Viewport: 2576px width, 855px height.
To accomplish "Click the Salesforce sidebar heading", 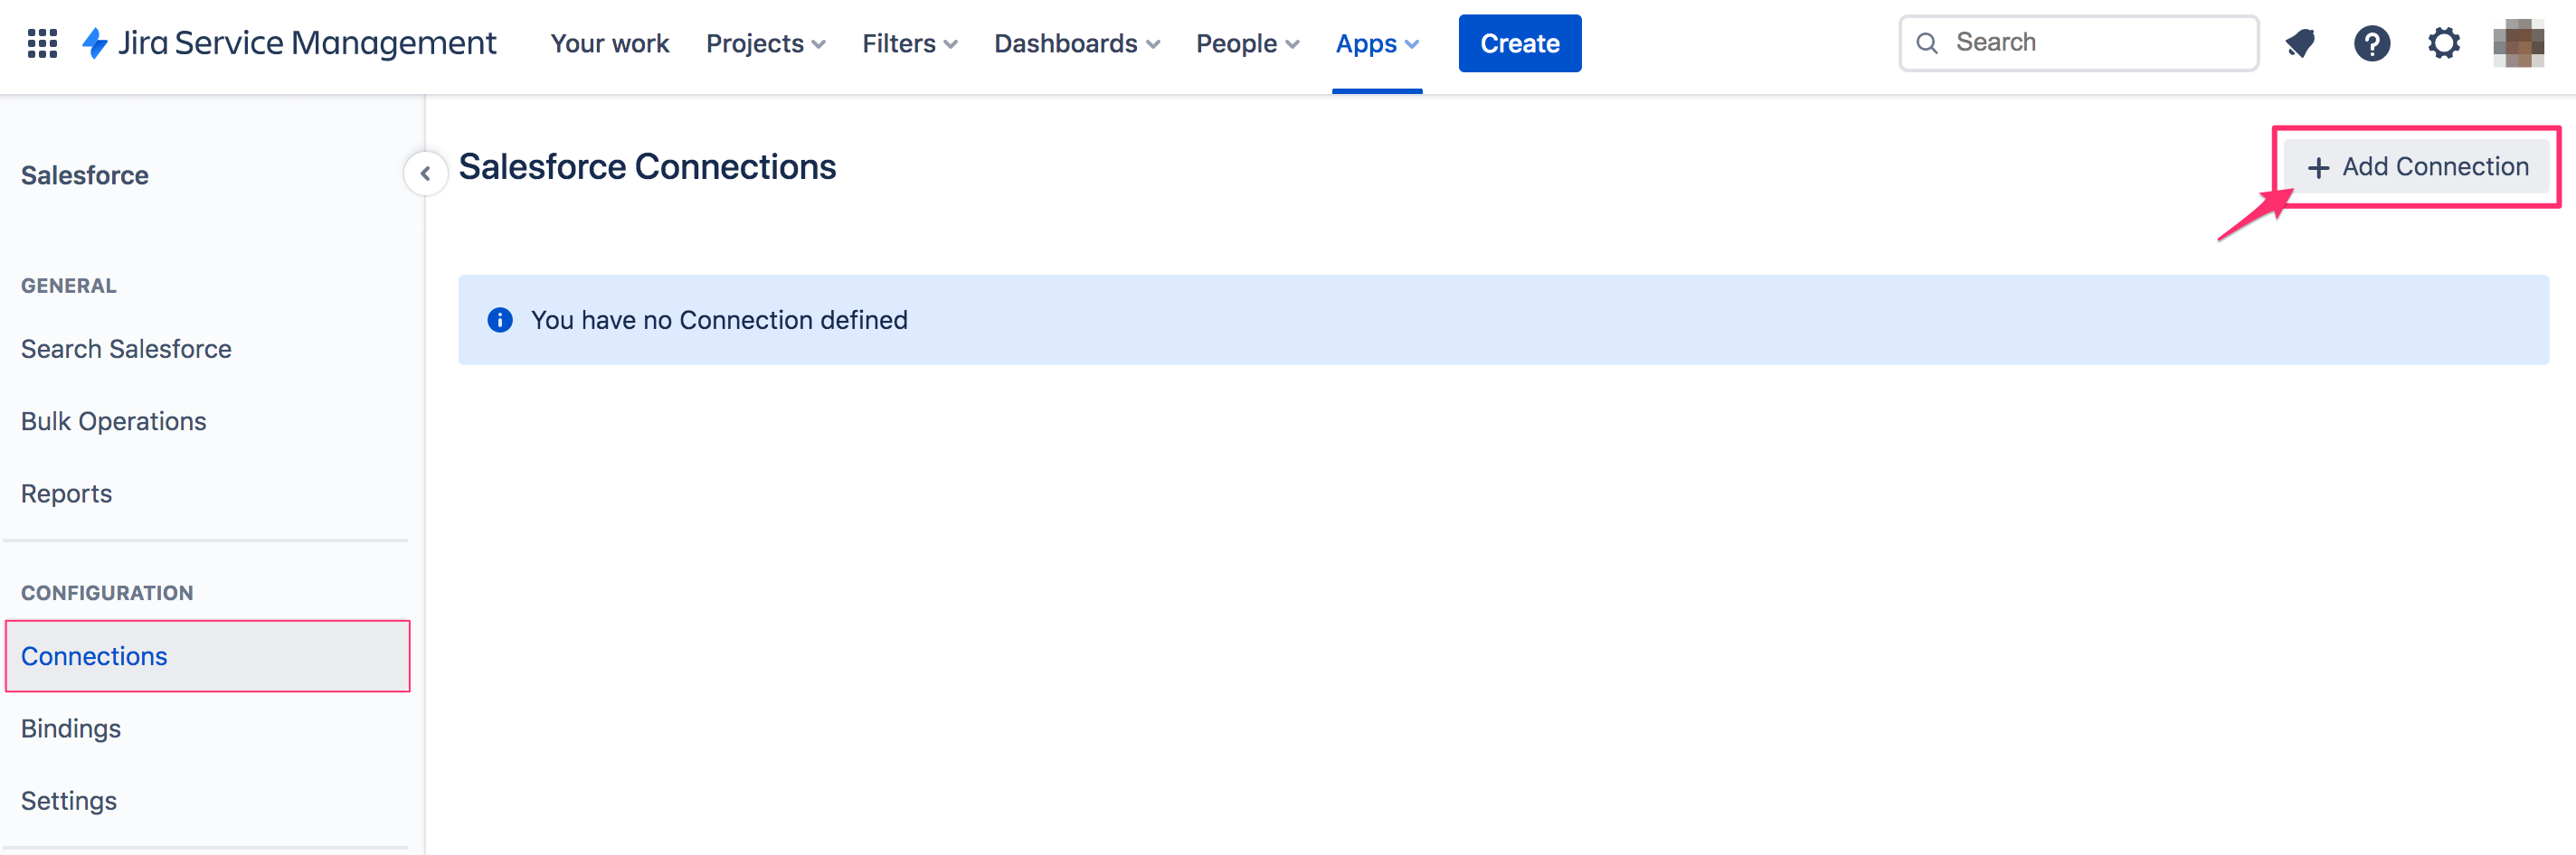I will 84,174.
